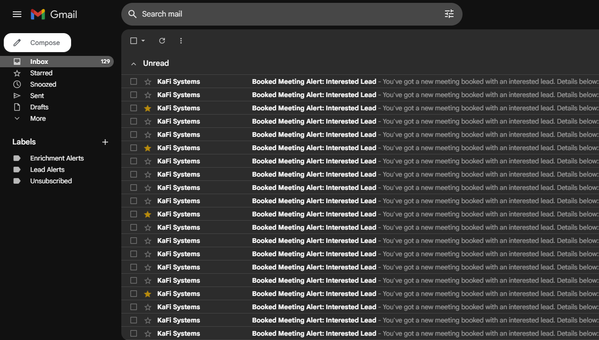
Task: Open the main menu hamburger icon
Action: pyautogui.click(x=17, y=14)
